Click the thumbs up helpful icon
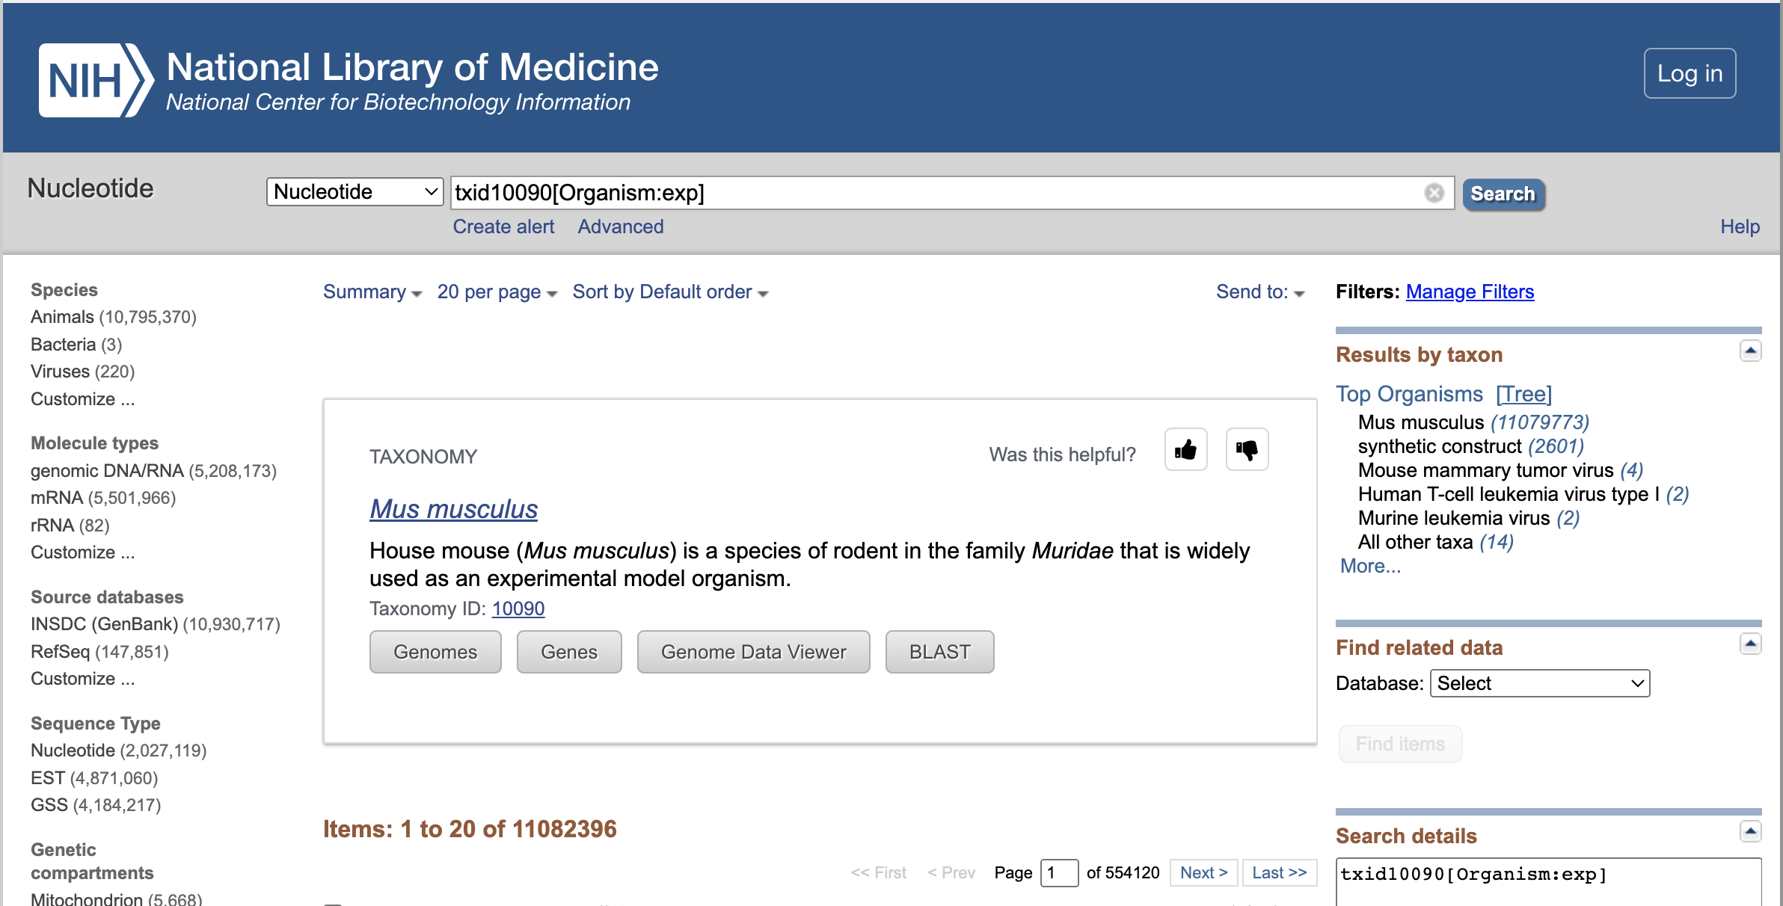The width and height of the screenshot is (1783, 906). [1185, 450]
